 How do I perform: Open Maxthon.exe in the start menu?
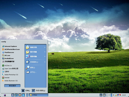pos(8,52)
